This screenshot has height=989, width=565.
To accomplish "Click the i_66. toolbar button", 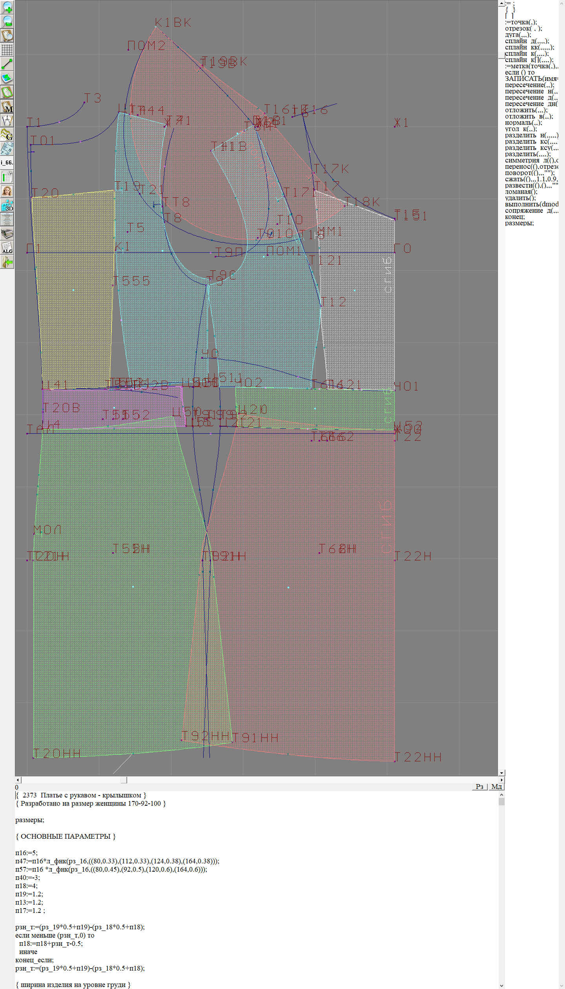I will click(x=7, y=162).
